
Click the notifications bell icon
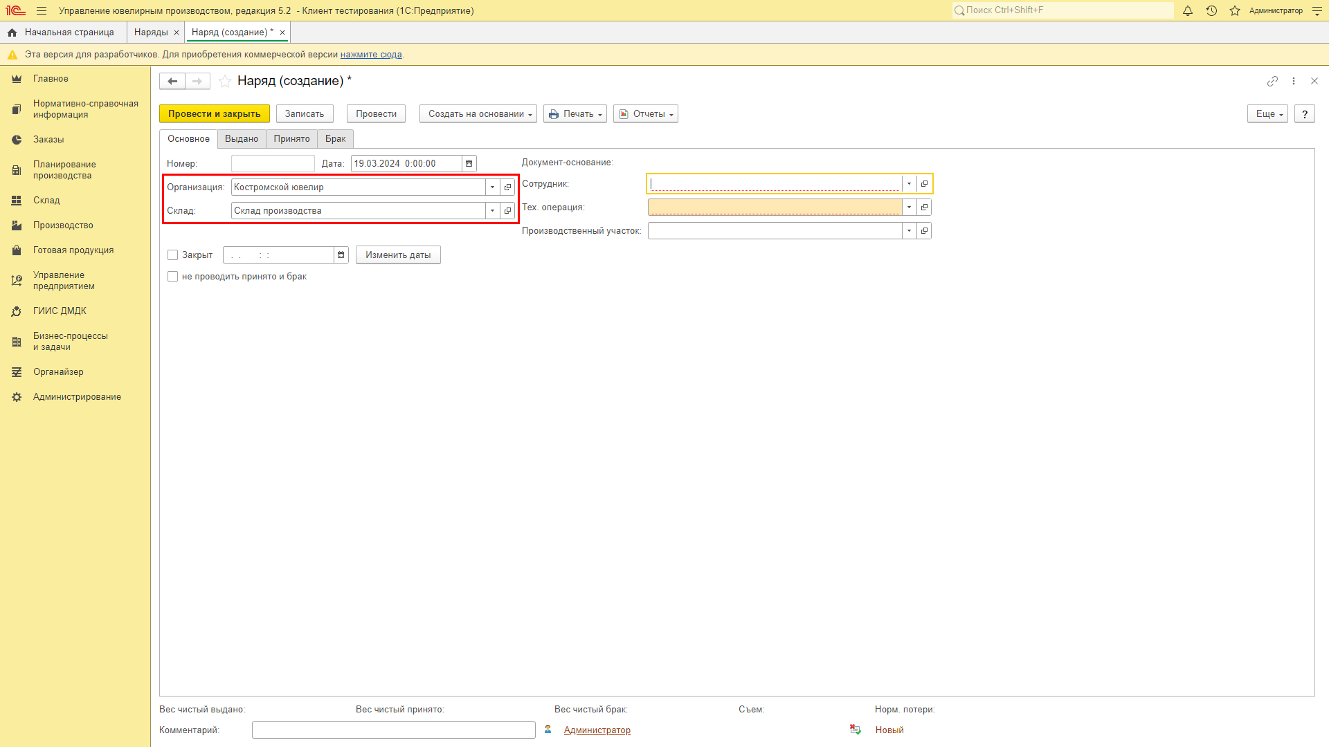tap(1188, 11)
